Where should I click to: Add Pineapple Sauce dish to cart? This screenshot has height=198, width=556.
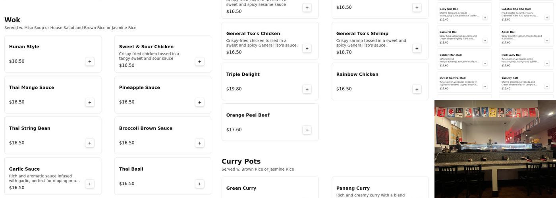pyautogui.click(x=200, y=102)
